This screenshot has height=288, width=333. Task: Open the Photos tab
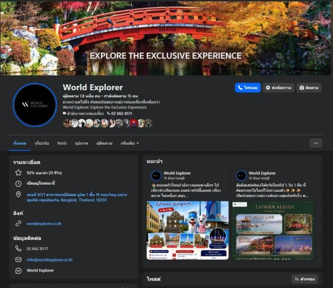click(x=81, y=143)
